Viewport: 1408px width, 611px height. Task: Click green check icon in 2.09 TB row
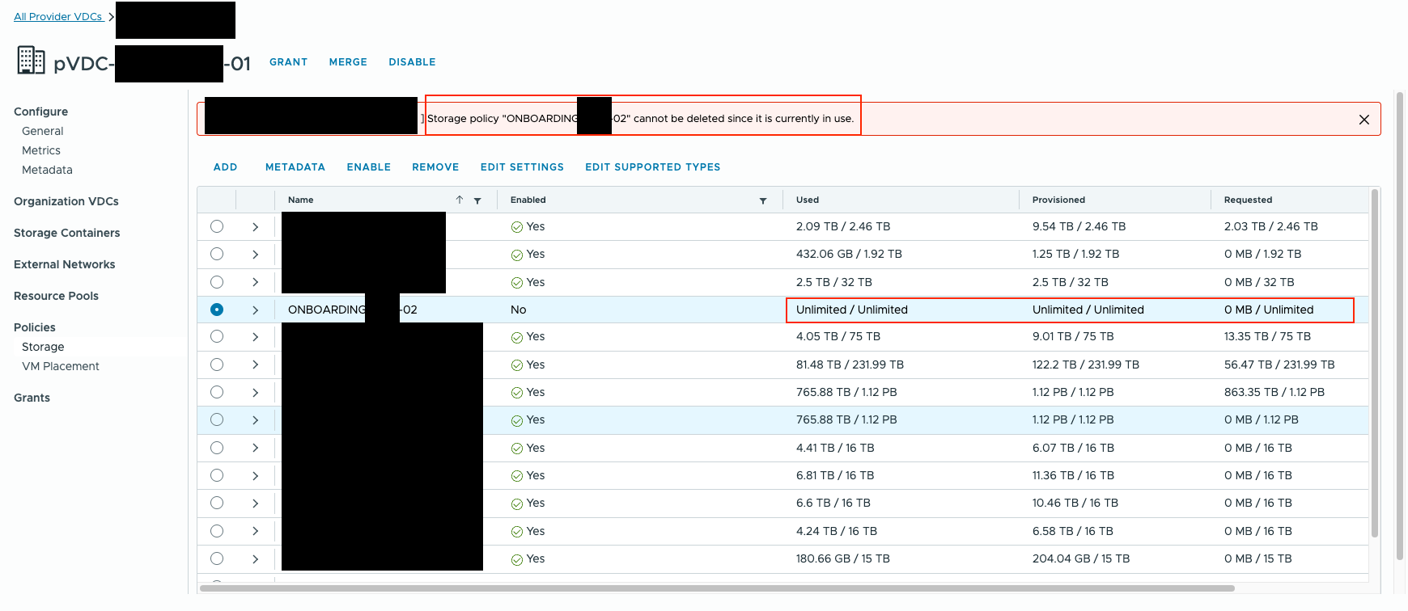click(516, 227)
